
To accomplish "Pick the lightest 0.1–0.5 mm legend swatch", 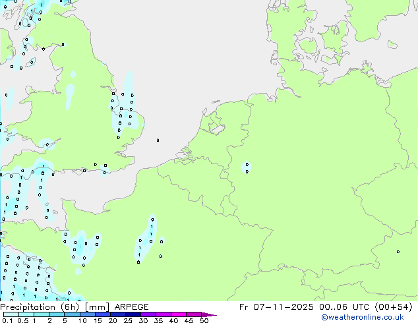I will click(x=11, y=314).
